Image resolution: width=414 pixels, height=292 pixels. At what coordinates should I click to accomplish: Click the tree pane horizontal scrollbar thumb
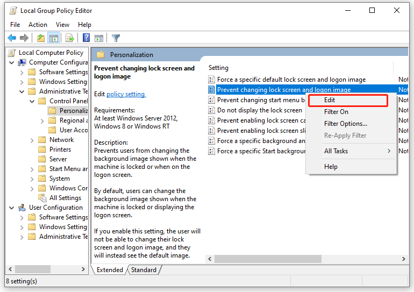click(33, 269)
